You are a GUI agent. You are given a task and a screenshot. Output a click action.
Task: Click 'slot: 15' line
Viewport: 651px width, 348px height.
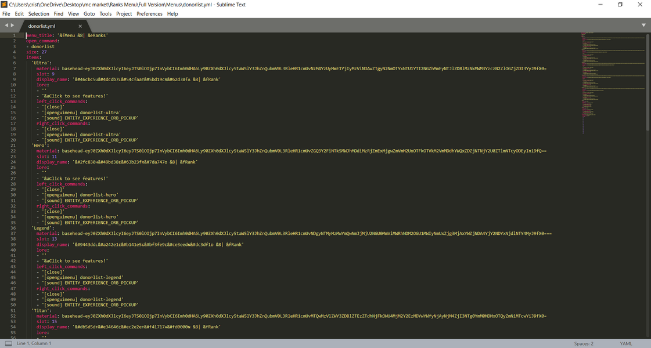46,322
